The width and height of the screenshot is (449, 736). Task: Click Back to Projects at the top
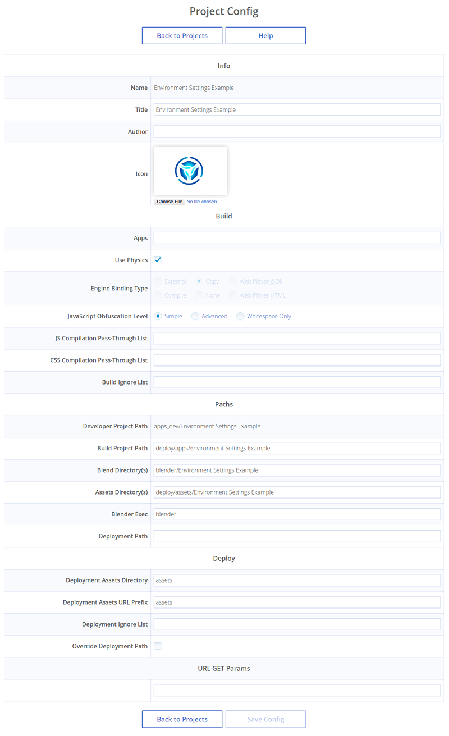[182, 35]
